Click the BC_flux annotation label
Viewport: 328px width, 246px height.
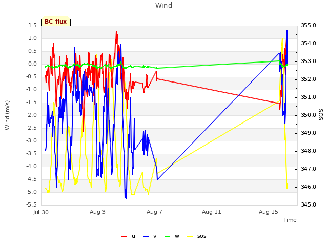(56, 22)
